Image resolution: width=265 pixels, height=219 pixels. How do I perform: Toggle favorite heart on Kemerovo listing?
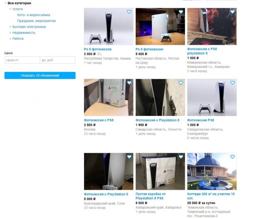[233, 12]
